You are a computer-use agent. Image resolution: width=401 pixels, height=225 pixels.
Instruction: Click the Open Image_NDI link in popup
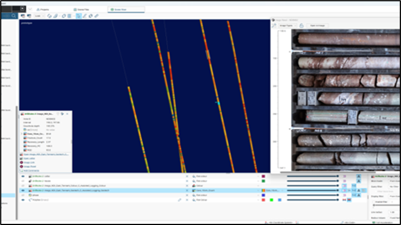click(46, 154)
